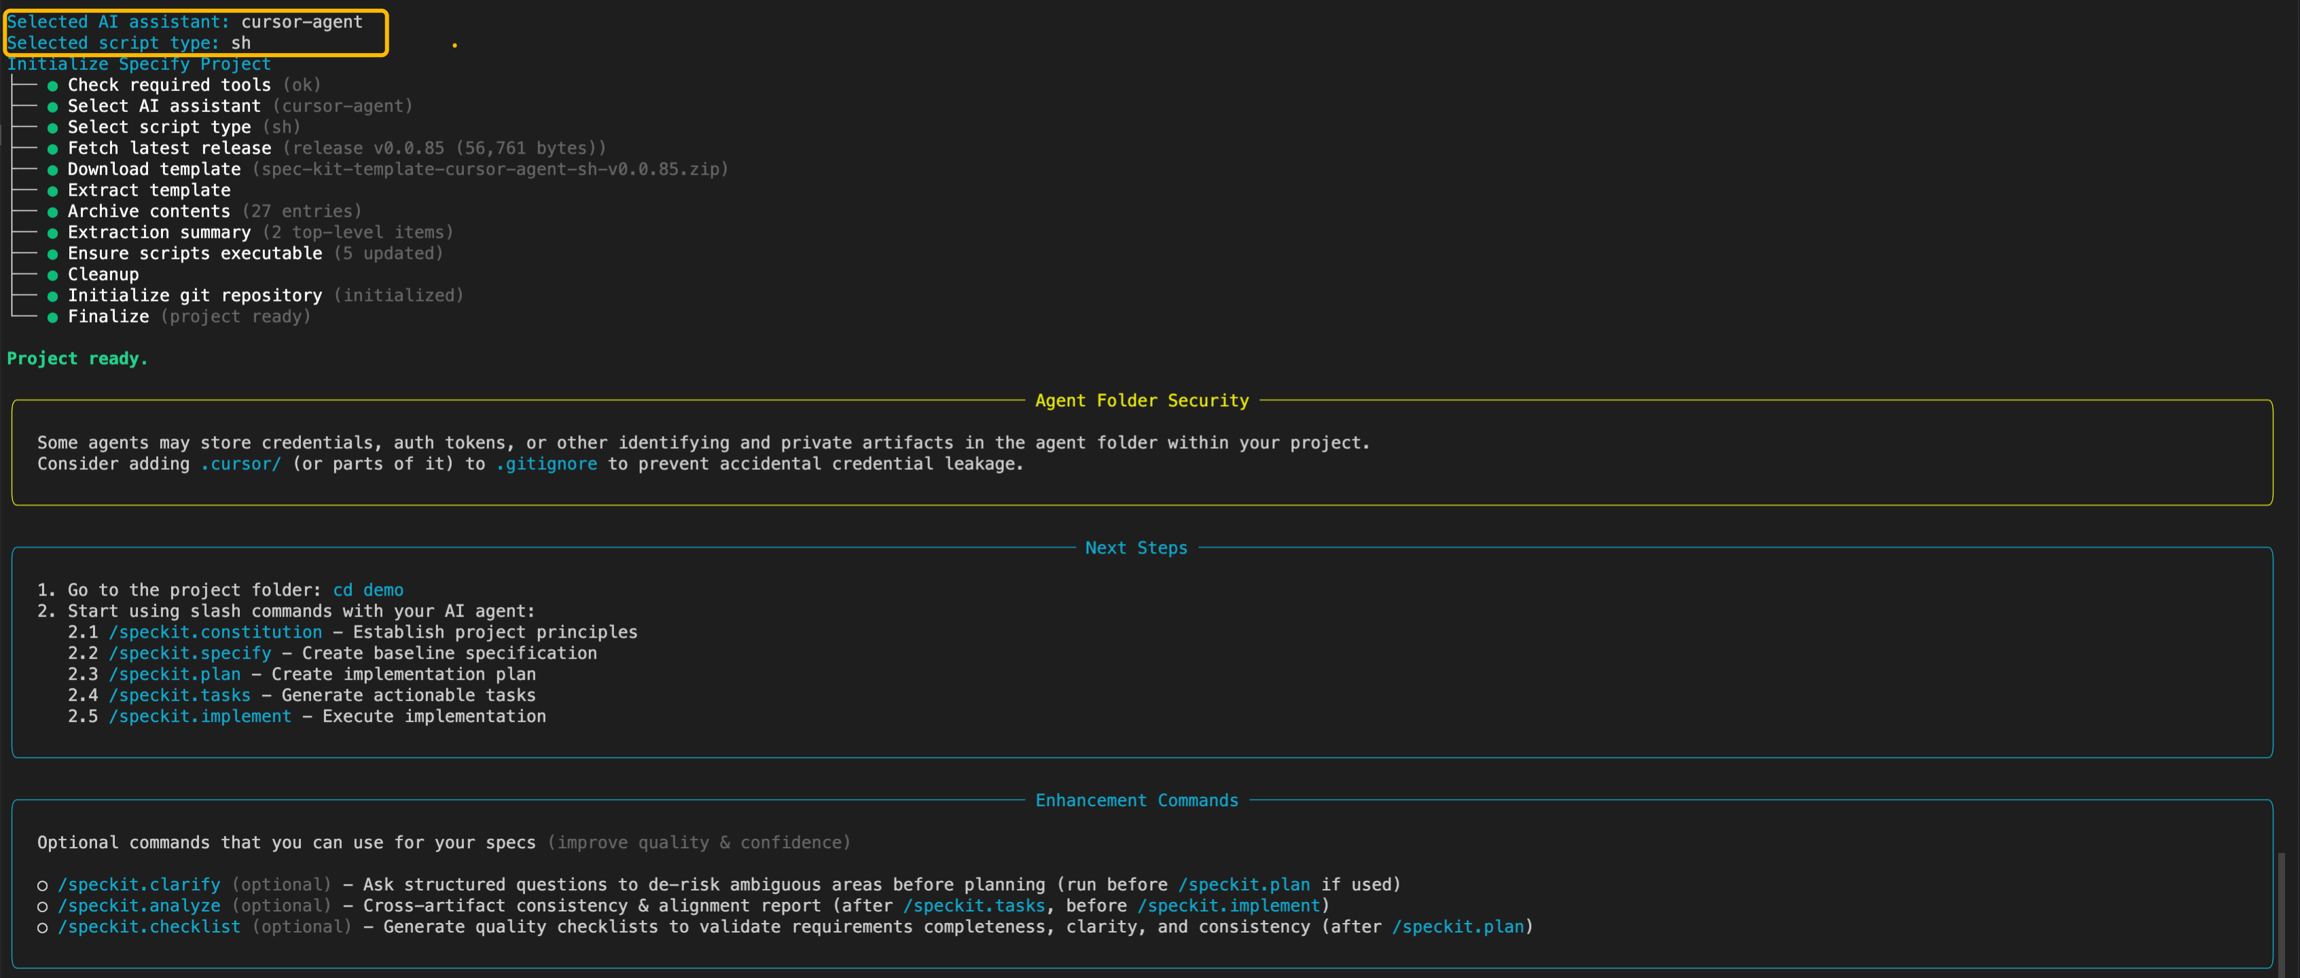Click green bullet beside Ensure scripts executable
Image resolution: width=2300 pixels, height=978 pixels.
click(x=53, y=254)
